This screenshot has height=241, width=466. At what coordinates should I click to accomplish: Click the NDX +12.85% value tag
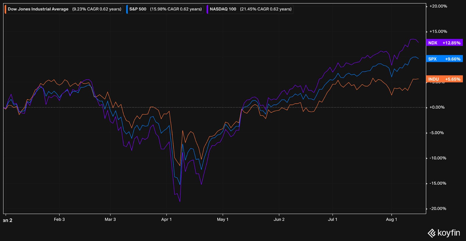click(444, 43)
